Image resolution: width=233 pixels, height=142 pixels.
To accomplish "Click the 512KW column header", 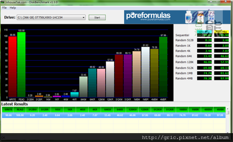I will pos(157,110).
